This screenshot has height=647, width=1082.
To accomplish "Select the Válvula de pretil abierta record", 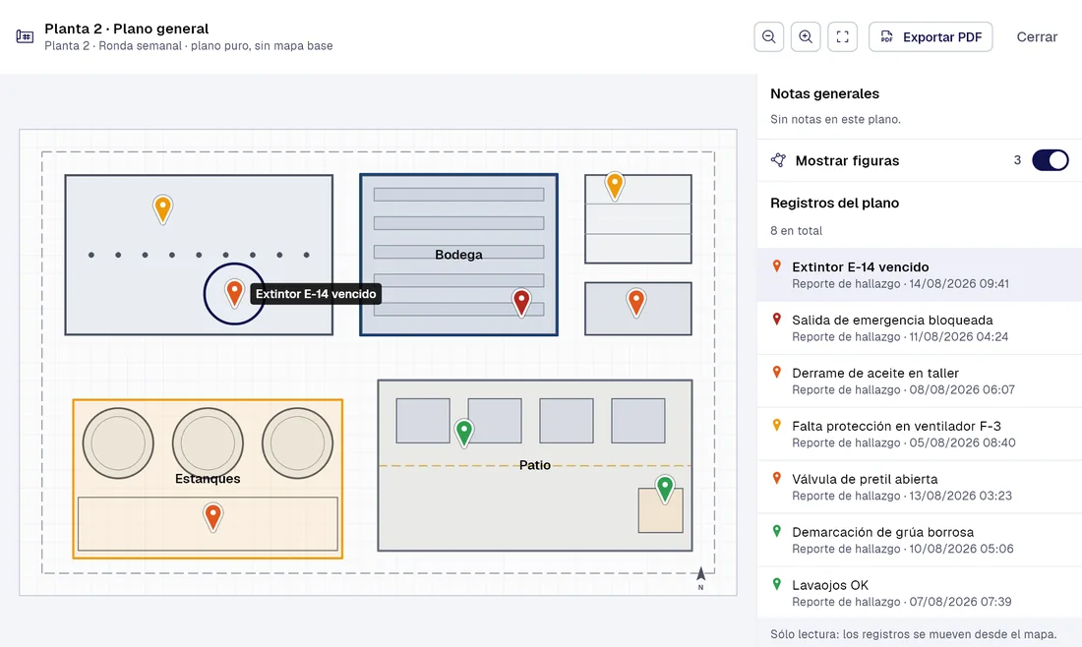I will coord(919,487).
